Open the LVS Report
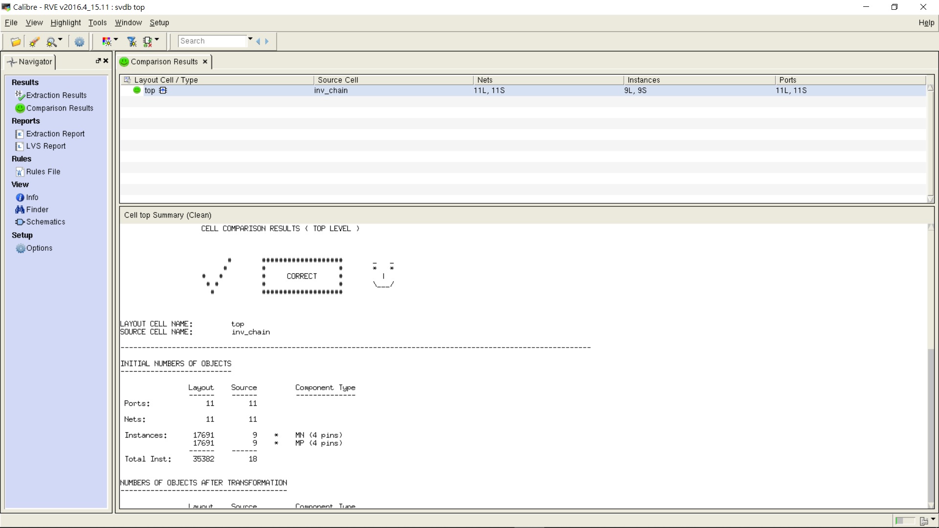 click(x=45, y=146)
